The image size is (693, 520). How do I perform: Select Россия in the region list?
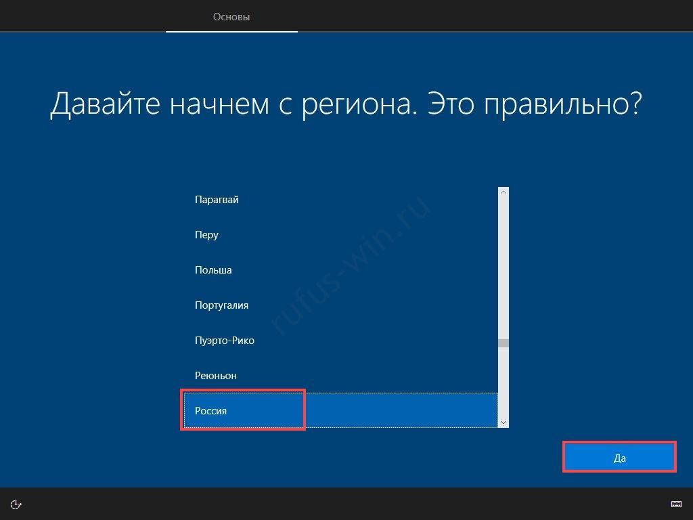click(341, 410)
